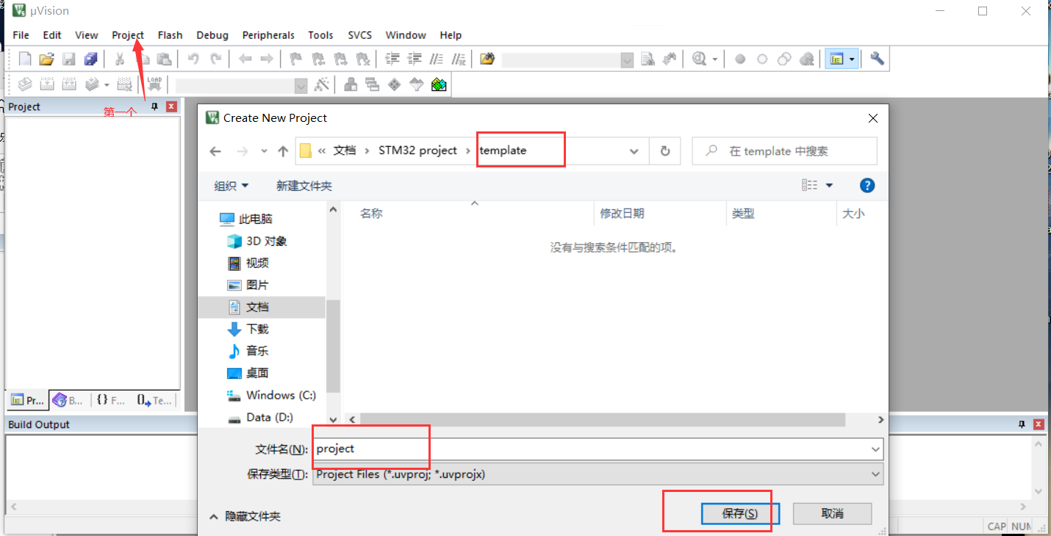The image size is (1051, 536).
Task: Open the Peripherals menu
Action: (x=268, y=35)
